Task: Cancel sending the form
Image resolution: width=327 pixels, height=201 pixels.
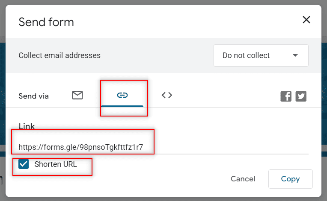Action: [x=243, y=179]
